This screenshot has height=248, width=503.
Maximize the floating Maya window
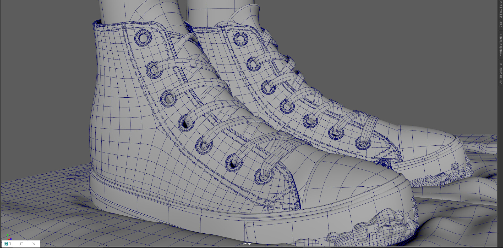click(x=22, y=244)
